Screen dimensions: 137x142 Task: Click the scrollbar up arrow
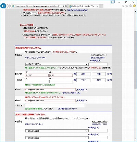click(135, 12)
